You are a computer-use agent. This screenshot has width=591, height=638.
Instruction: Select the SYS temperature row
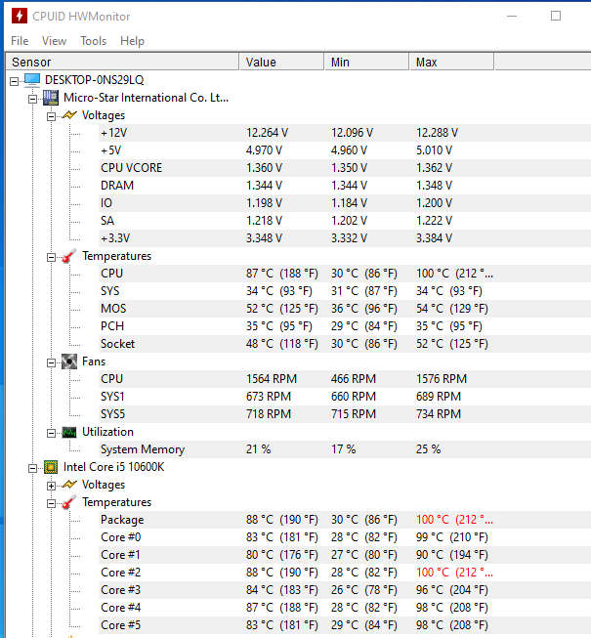[345, 291]
